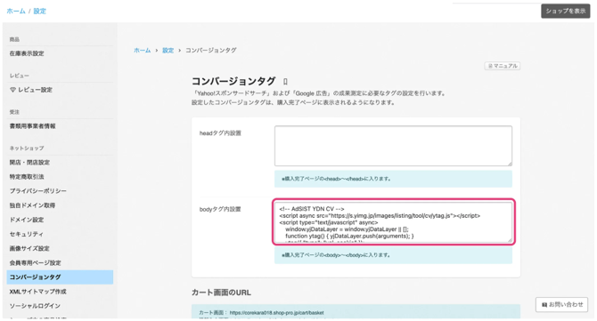597x321 pixels.
Task: Open 開店・閉店設定 in sidebar
Action: point(29,162)
